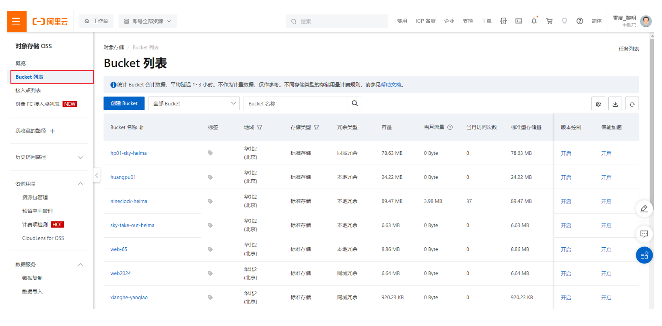Open the shopping cart icon
The image size is (662, 326).
[549, 21]
